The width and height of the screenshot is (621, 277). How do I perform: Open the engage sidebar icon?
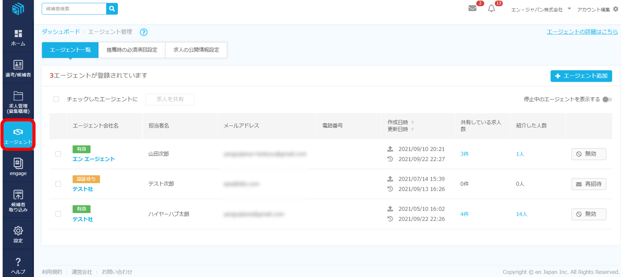(x=18, y=164)
